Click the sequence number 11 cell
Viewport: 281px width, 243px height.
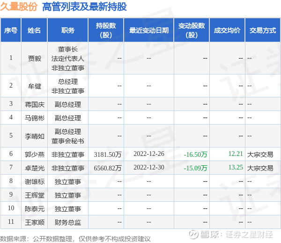(11, 221)
